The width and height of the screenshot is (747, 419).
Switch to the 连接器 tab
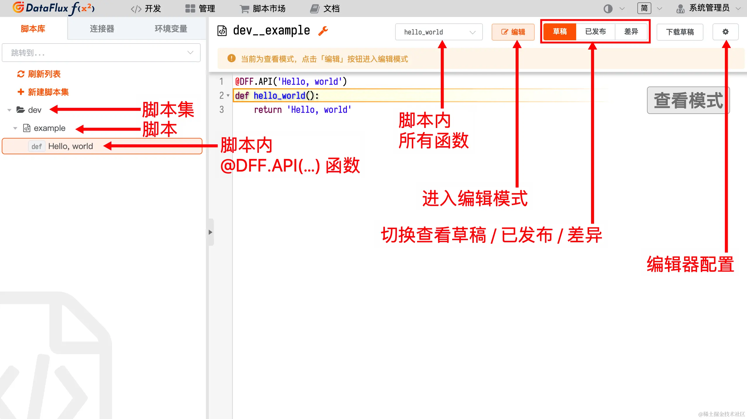pyautogui.click(x=102, y=29)
